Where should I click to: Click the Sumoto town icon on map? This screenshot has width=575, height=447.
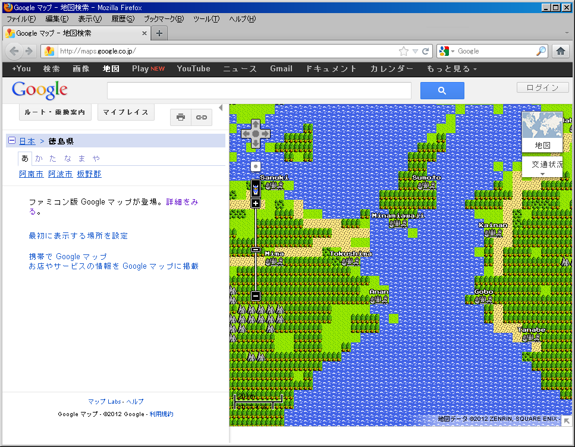pos(426,185)
